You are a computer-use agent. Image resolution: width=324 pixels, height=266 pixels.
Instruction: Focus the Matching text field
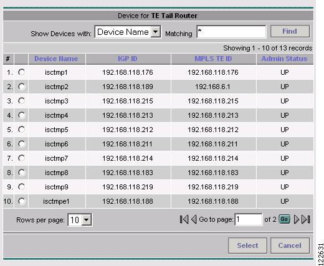231,32
